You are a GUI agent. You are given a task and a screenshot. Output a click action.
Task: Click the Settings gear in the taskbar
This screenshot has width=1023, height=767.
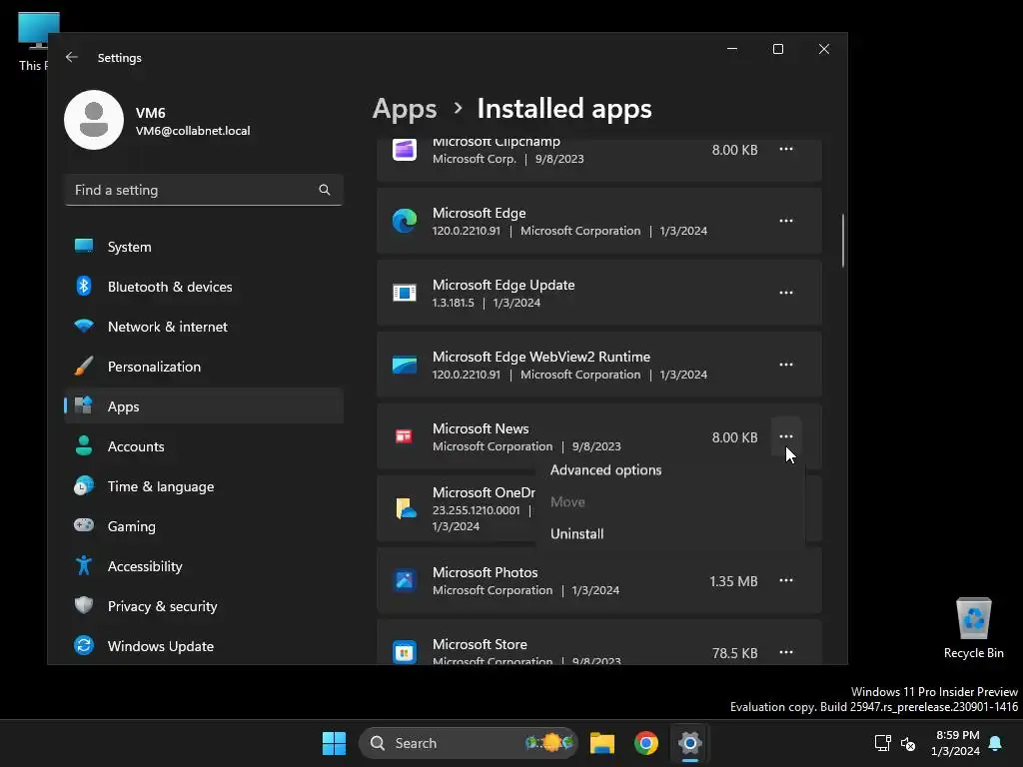pos(689,743)
